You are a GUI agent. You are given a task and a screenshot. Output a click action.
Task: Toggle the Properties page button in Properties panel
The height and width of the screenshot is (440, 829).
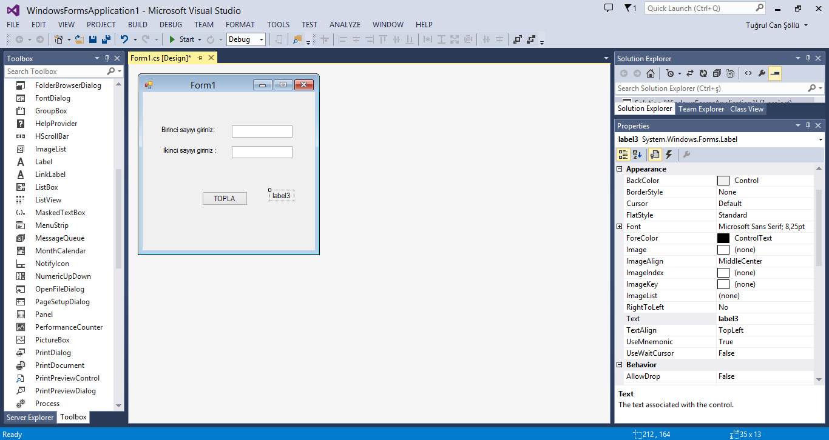pos(655,155)
